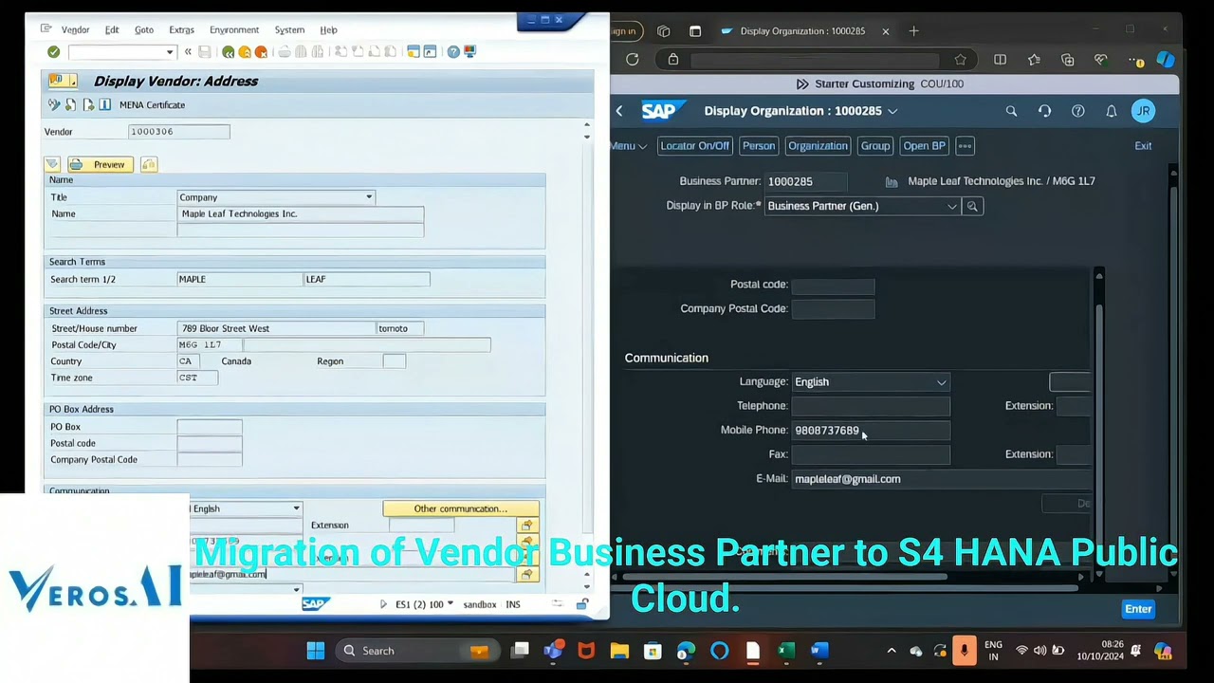Click File Explorer icon in taskbar
Screen dimensions: 1214x683
619,651
